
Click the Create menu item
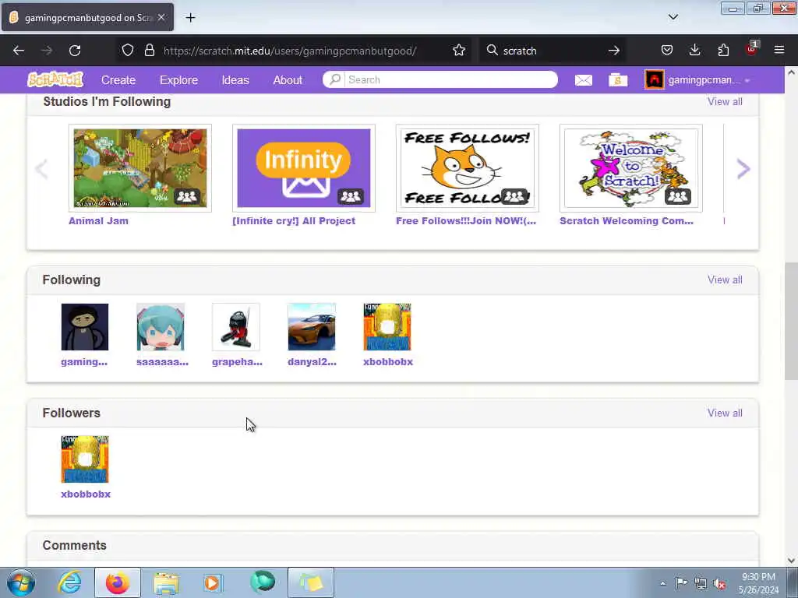coord(118,80)
